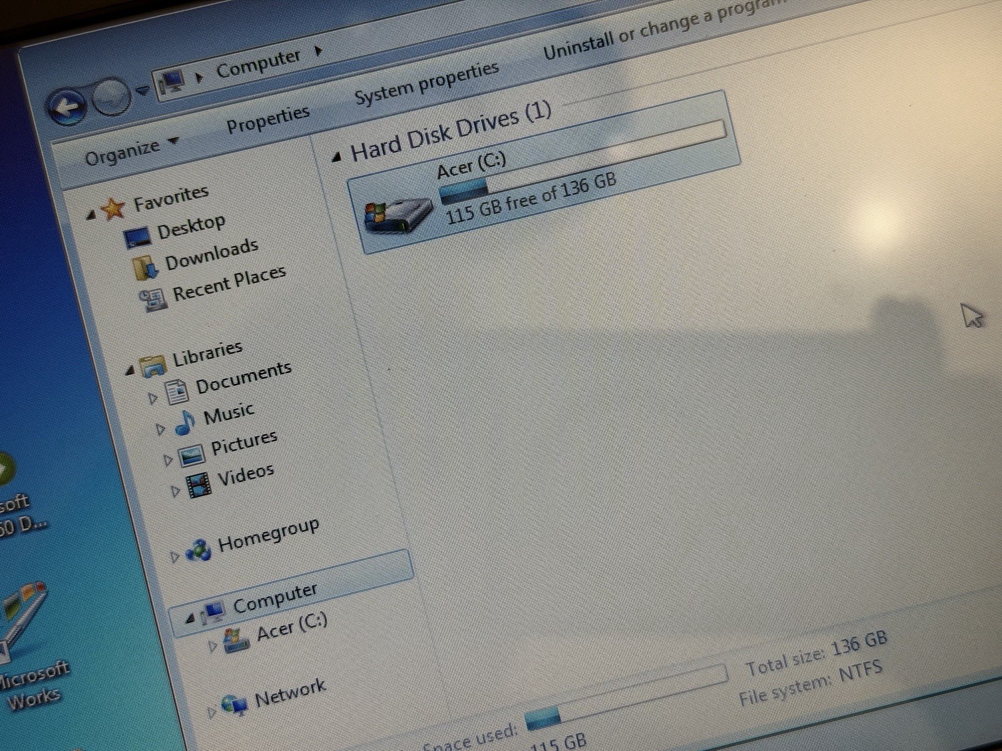
Task: Click File system: NTFS in details pane
Action: (x=811, y=683)
